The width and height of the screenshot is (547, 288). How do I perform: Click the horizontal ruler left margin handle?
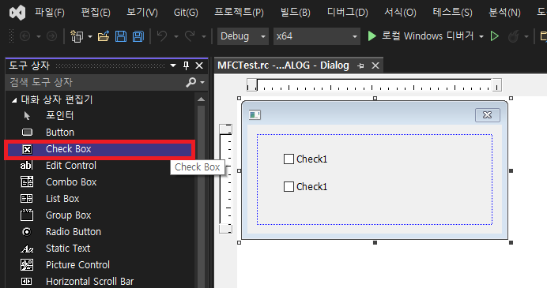pyautogui.click(x=251, y=85)
